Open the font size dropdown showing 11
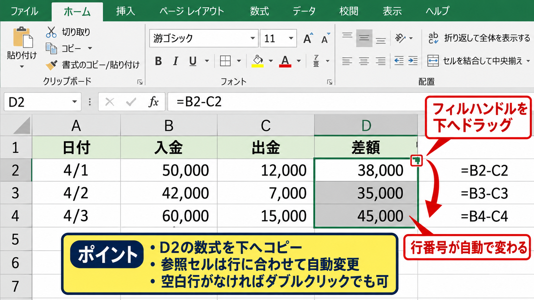 tap(291, 38)
